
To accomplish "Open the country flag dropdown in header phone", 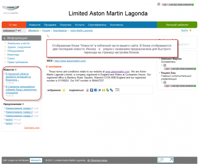I will (x=165, y=5).
